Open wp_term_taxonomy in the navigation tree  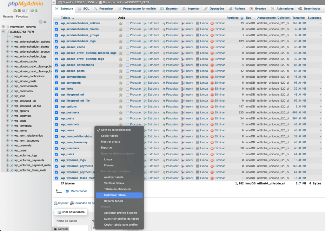27,141
